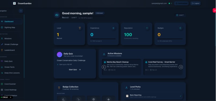
Task: Click the Active Missions header icon
Action: tap(104, 54)
